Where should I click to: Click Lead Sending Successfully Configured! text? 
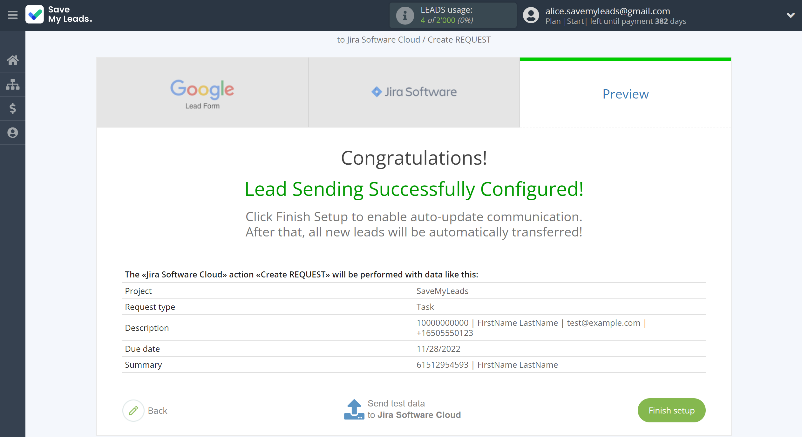point(414,189)
